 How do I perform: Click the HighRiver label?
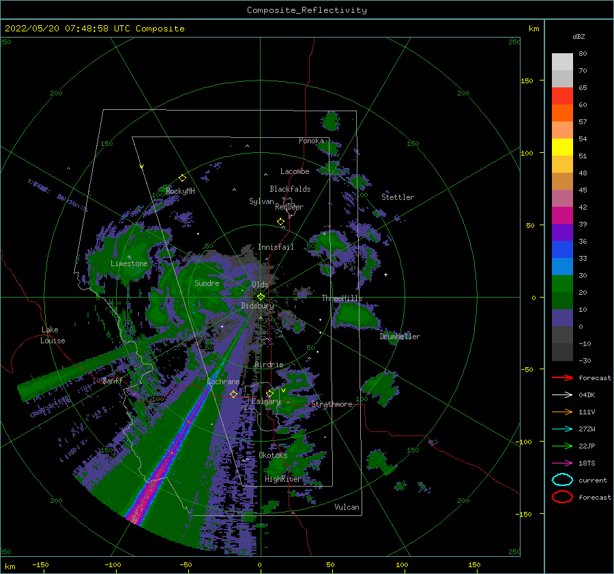tap(283, 479)
